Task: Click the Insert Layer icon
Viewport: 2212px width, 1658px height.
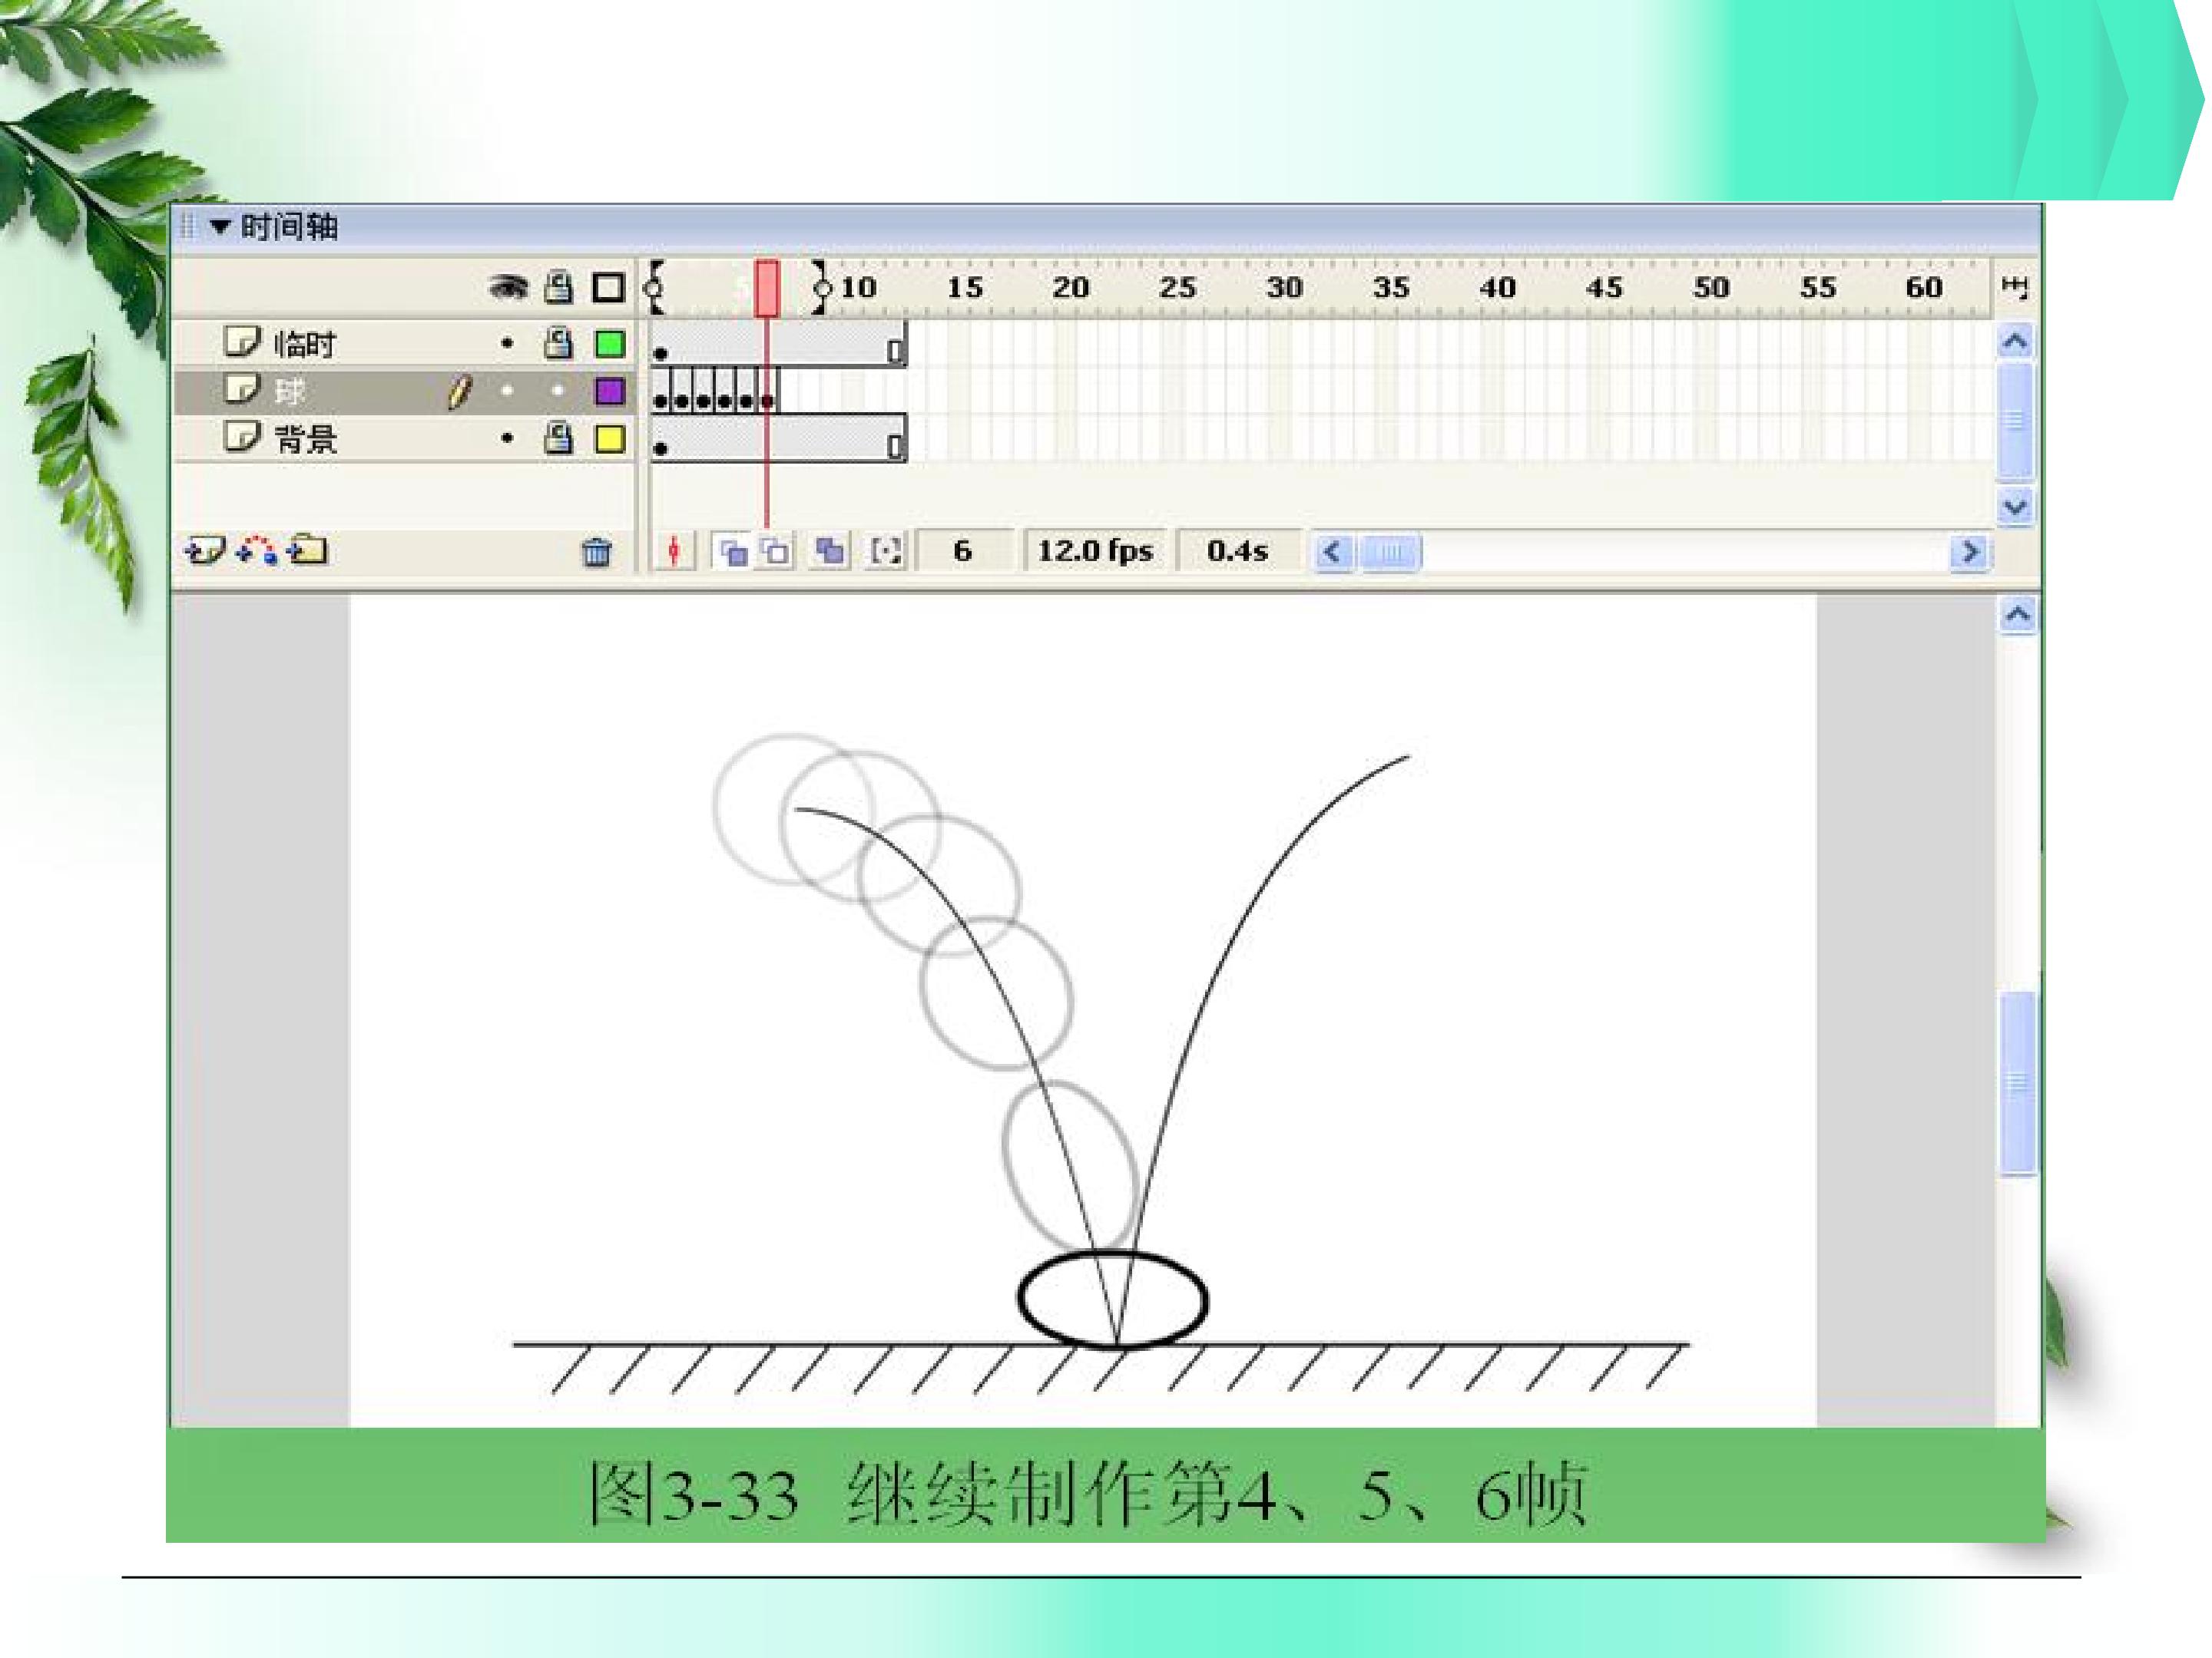Action: pyautogui.click(x=205, y=550)
